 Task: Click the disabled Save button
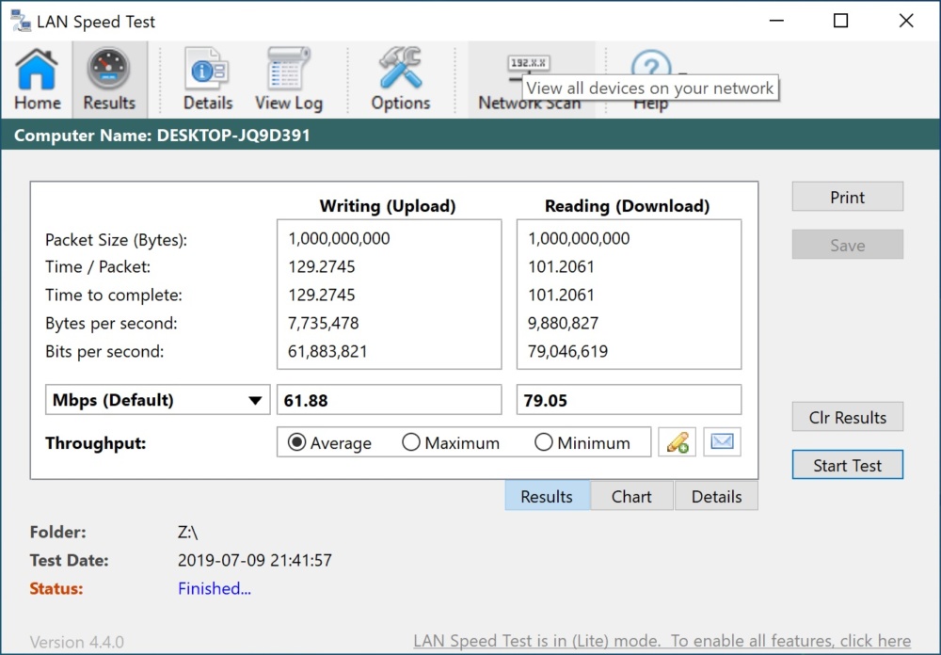coord(848,245)
